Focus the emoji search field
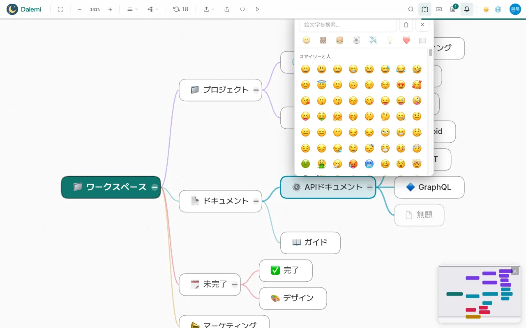Image resolution: width=526 pixels, height=328 pixels. click(x=348, y=25)
